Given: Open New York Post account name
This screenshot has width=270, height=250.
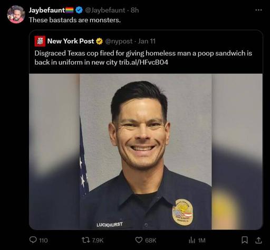Looking at the screenshot, I should (71, 41).
